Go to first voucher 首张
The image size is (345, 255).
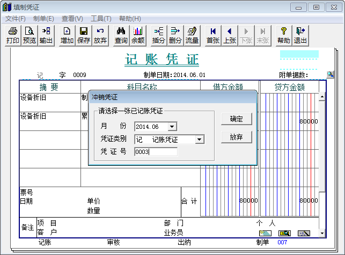[x=213, y=35]
